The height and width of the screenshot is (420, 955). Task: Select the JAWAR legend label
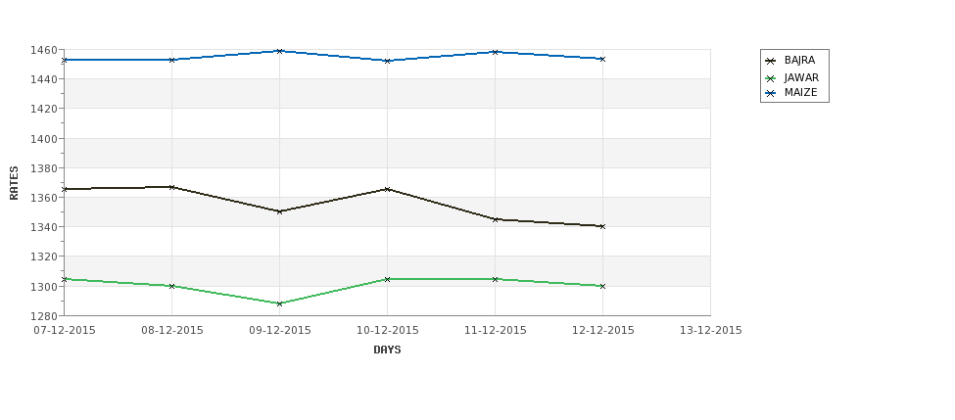801,78
